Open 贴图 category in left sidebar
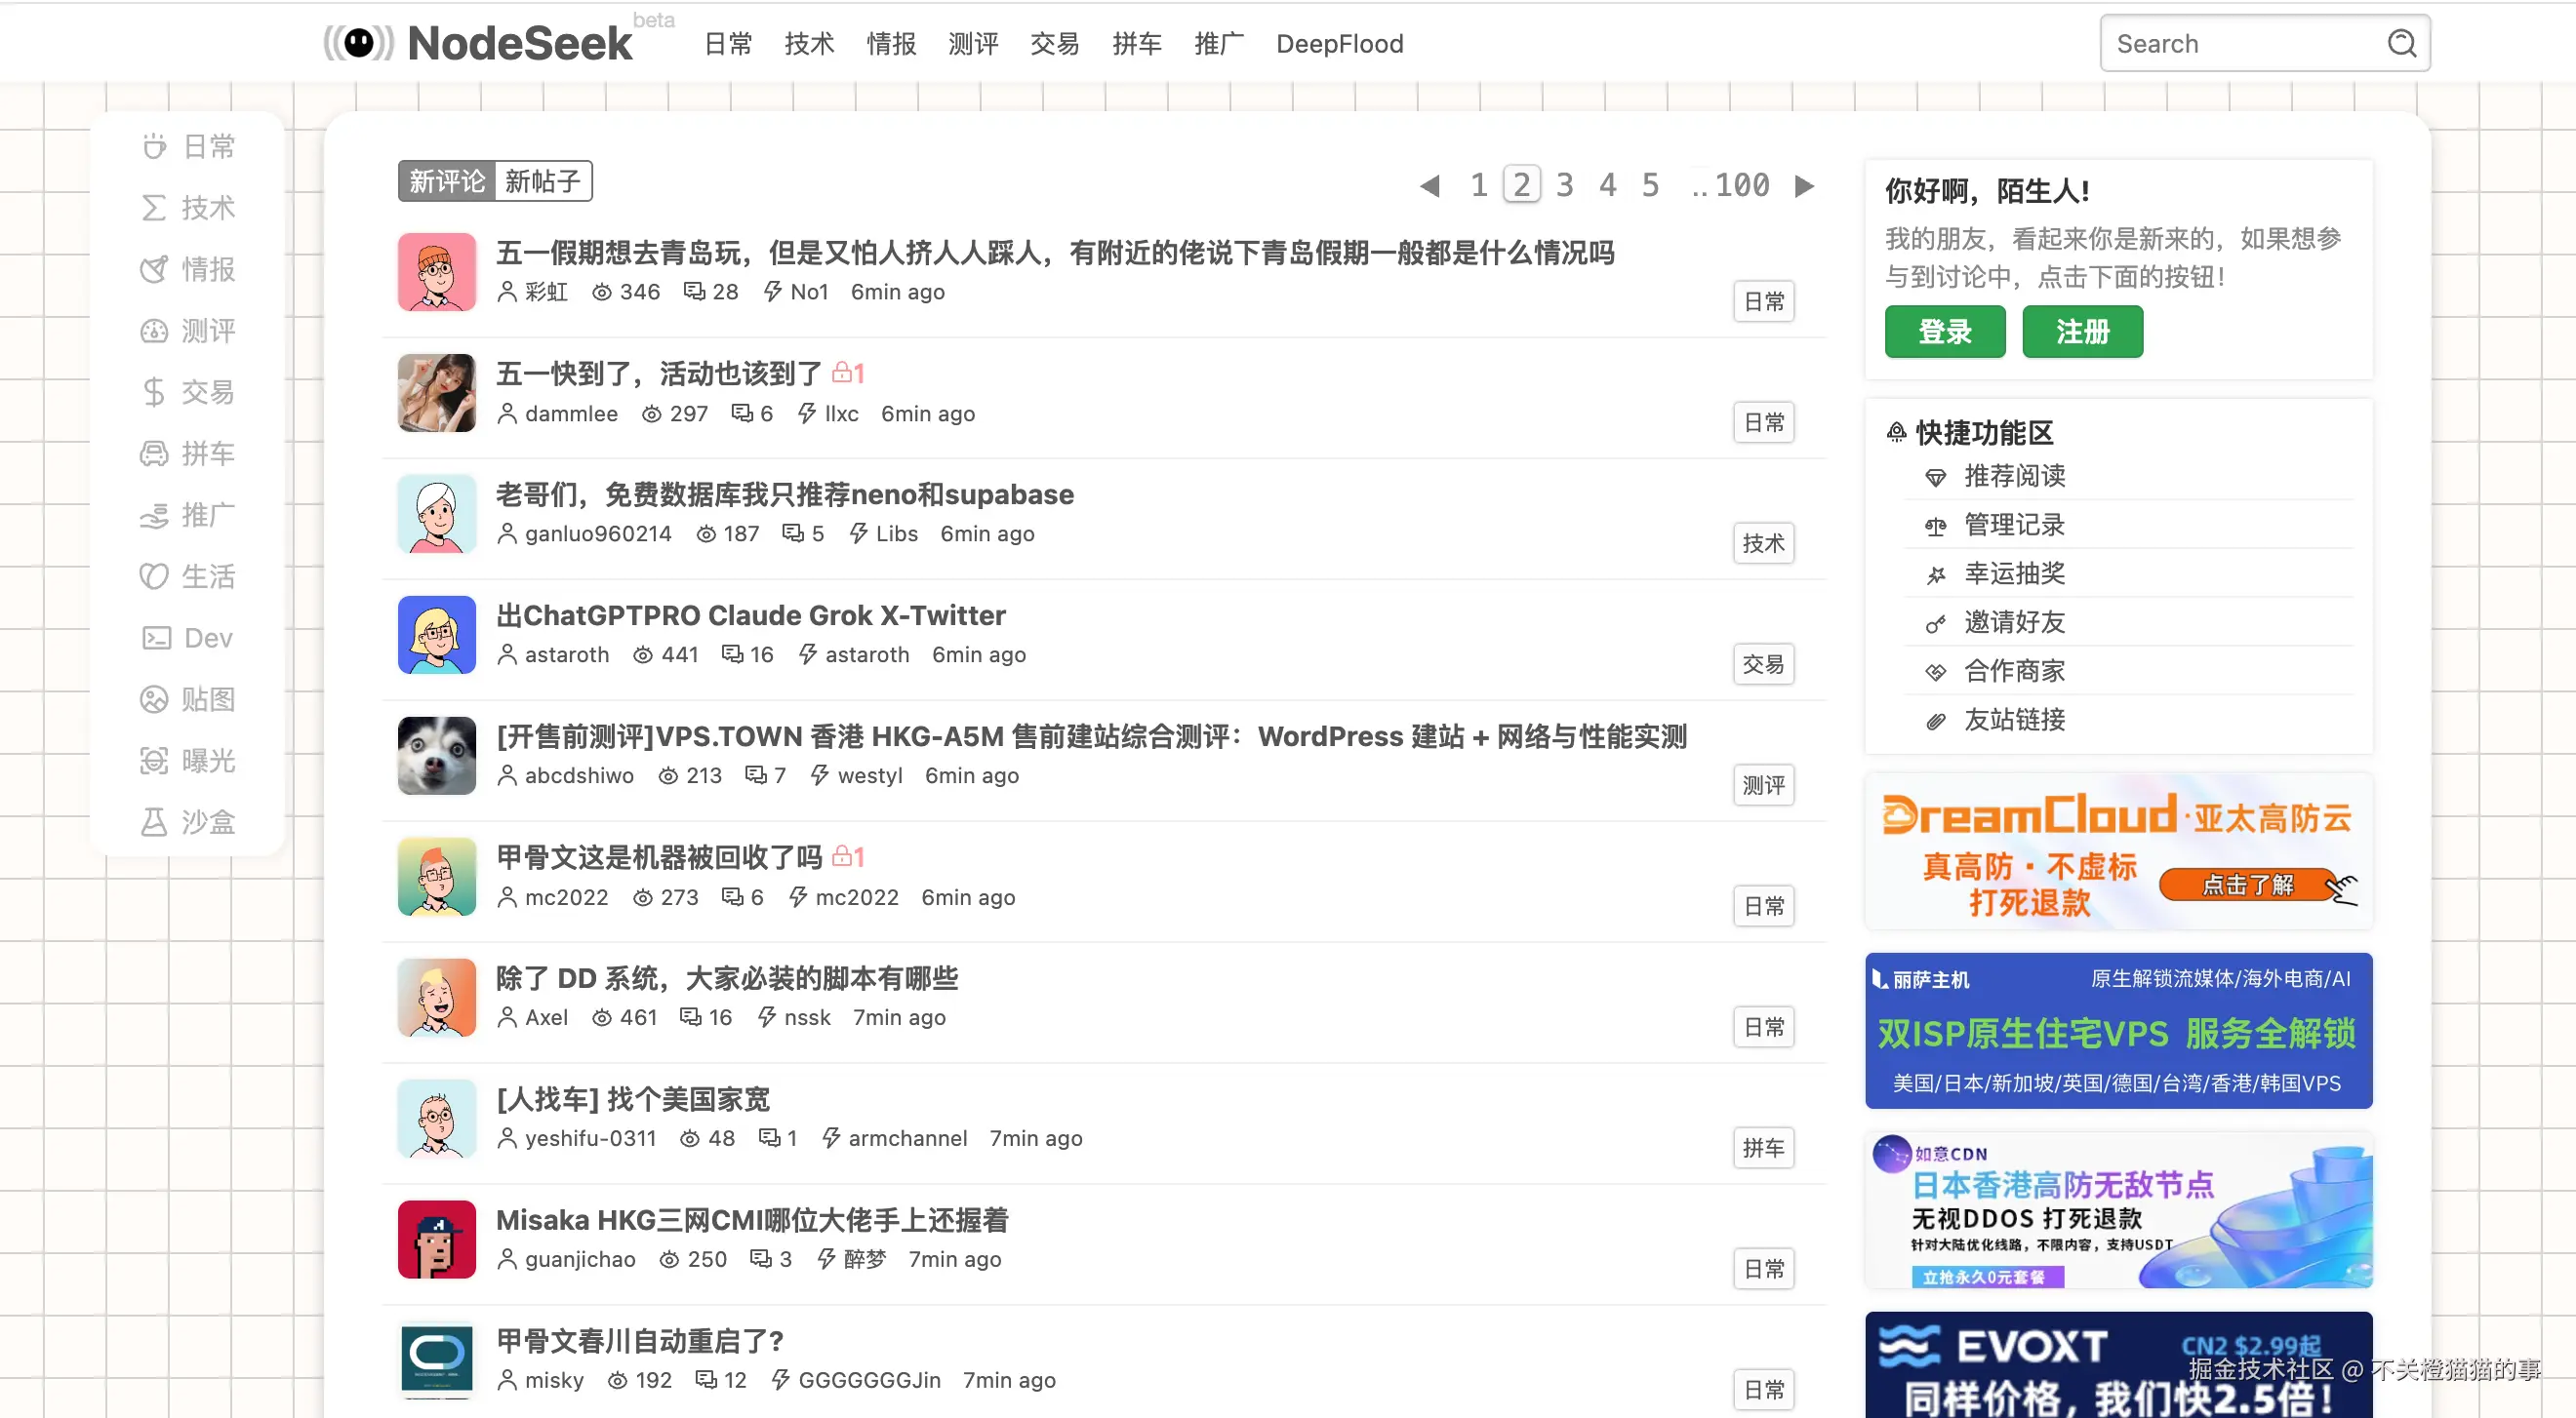Viewport: 2576px width, 1418px height. (x=188, y=699)
